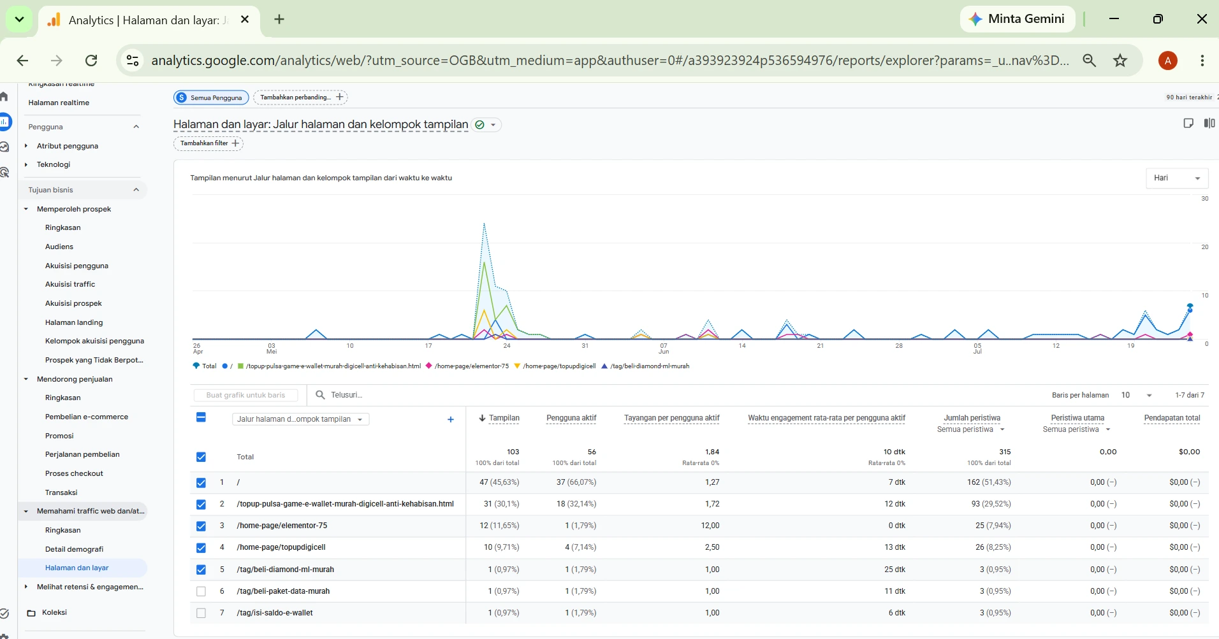Open a new browser tab with plus
The width and height of the screenshot is (1219, 639).
tap(279, 19)
